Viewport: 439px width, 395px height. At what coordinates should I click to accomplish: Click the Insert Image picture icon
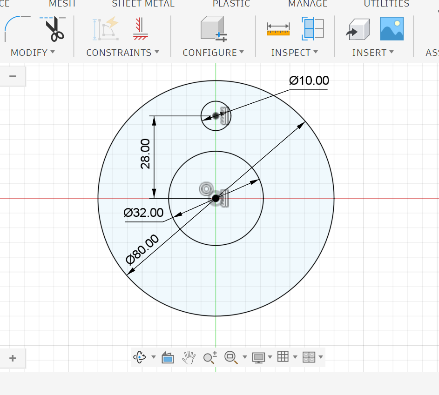pyautogui.click(x=392, y=28)
